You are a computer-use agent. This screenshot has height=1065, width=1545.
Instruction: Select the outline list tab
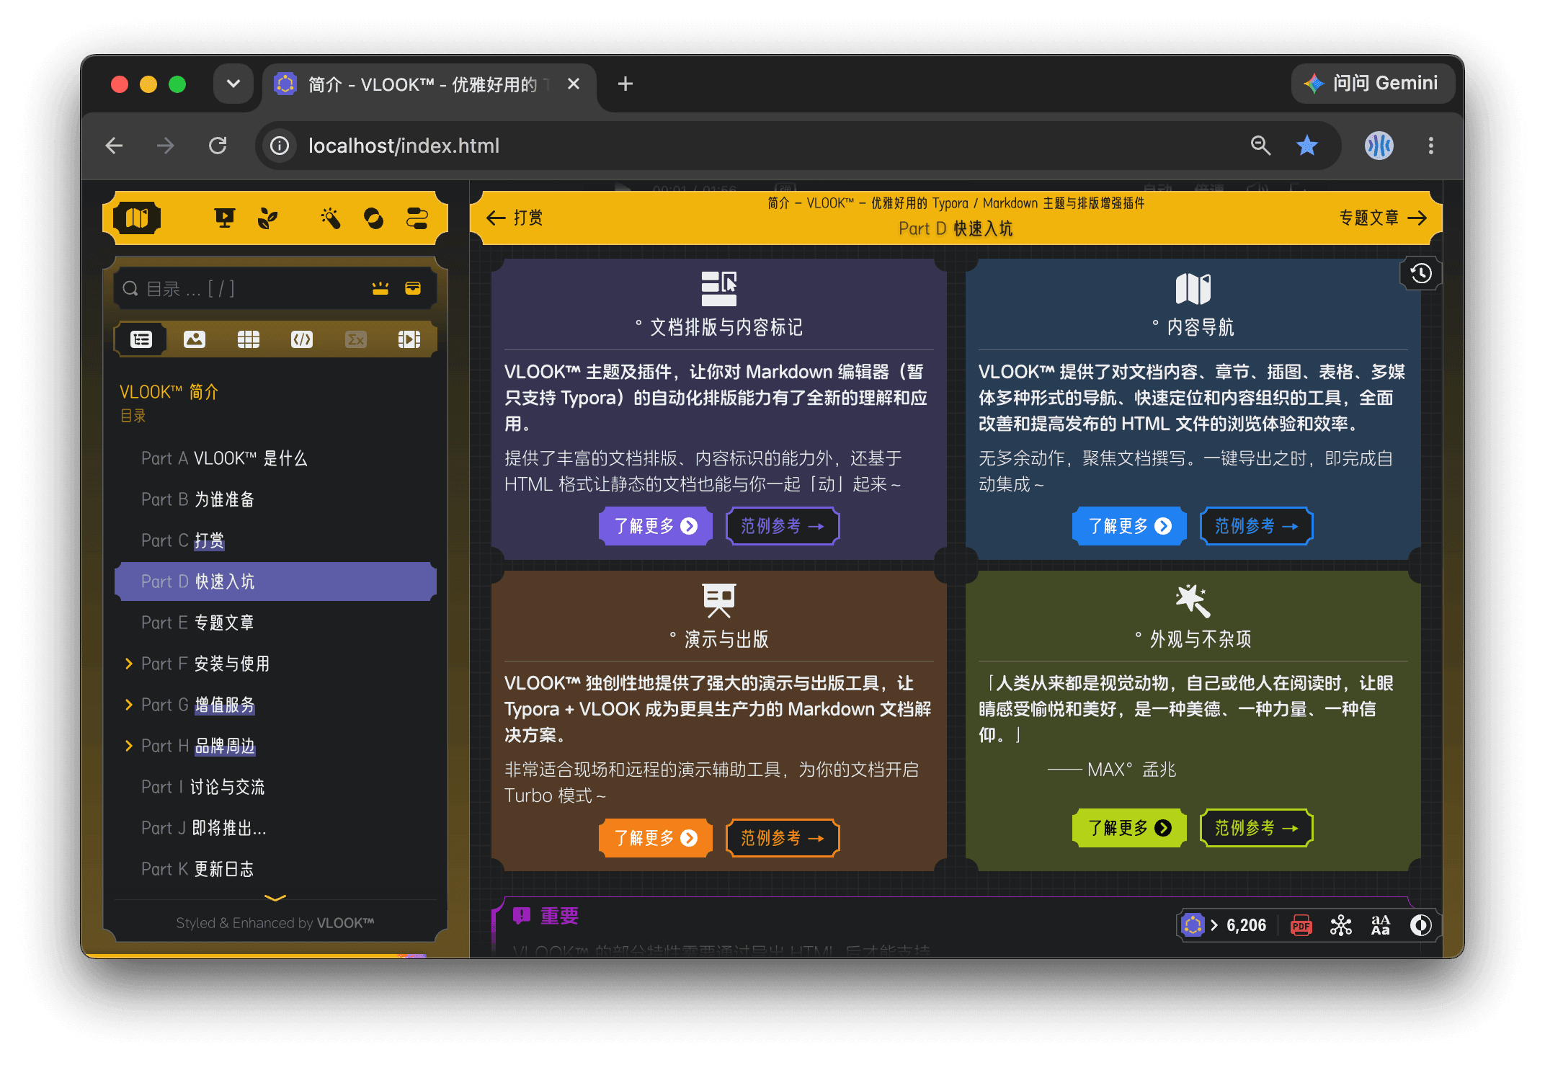tap(141, 339)
